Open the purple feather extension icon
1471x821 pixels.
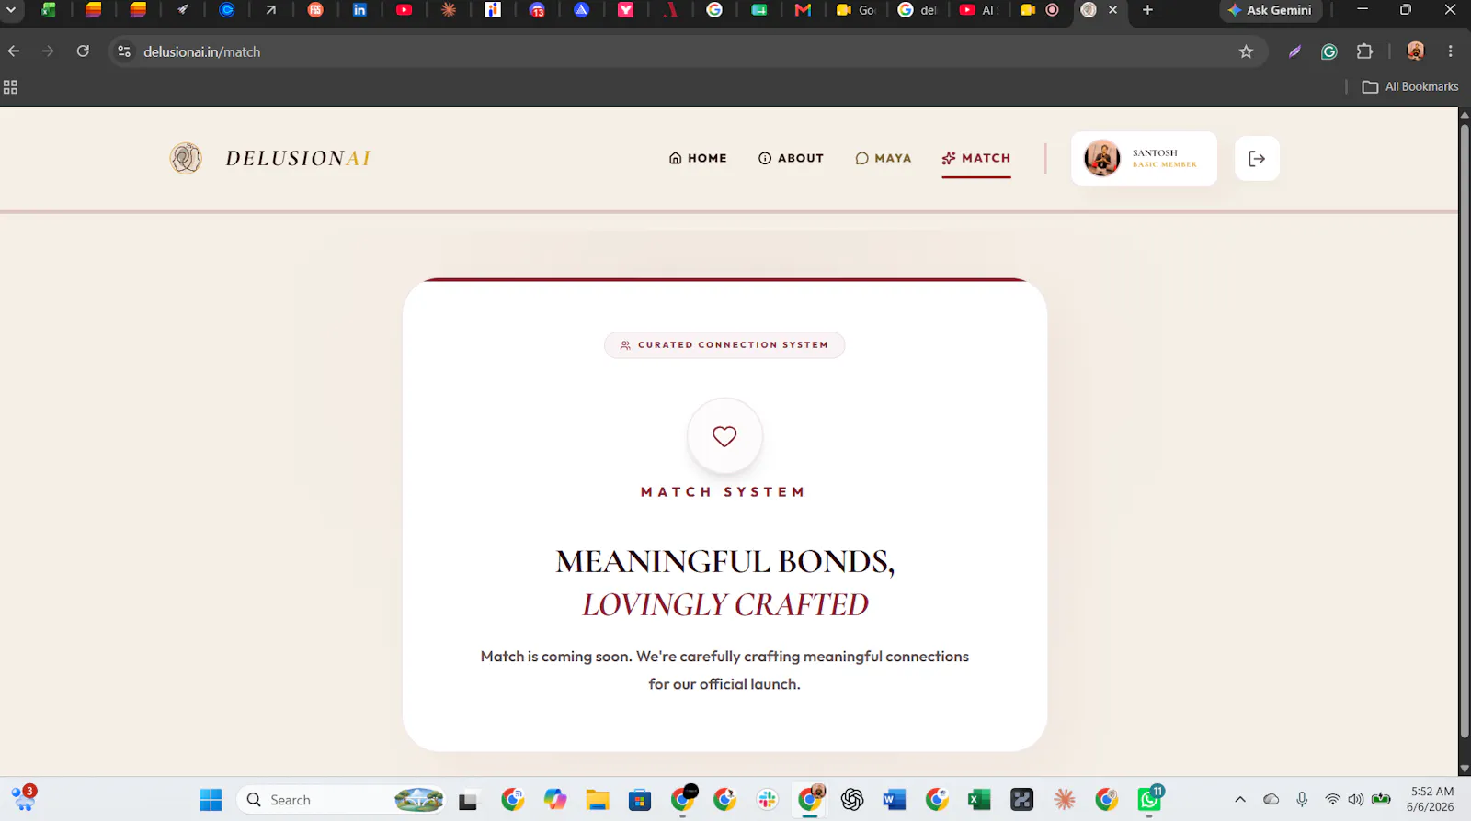pos(1294,51)
